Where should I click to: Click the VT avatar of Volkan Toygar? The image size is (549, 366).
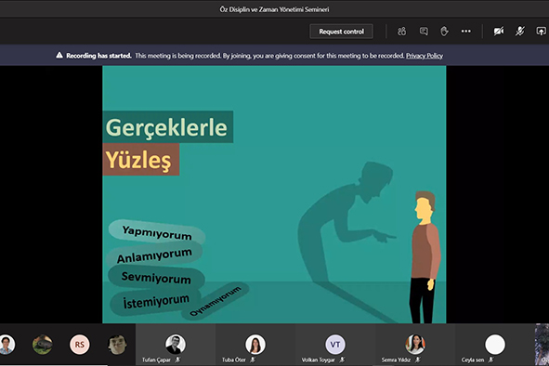tap(335, 345)
